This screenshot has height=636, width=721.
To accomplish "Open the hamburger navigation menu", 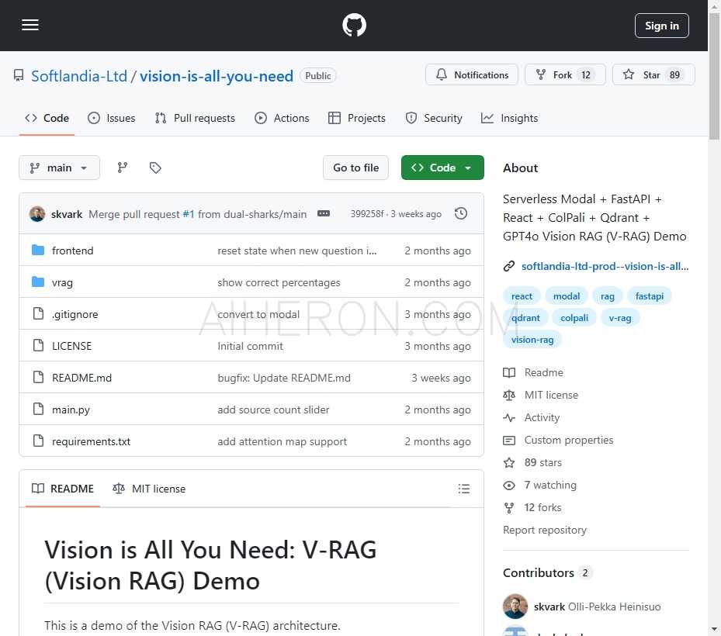I will pyautogui.click(x=30, y=25).
